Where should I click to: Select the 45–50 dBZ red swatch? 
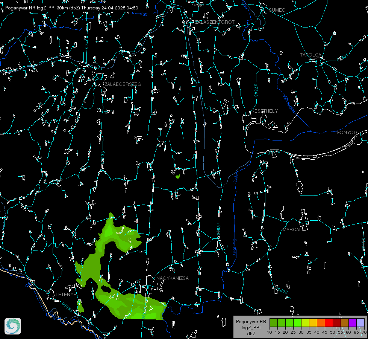[x=329, y=323]
